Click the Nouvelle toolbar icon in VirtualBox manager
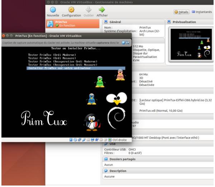 pyautogui.click(x=53, y=10)
